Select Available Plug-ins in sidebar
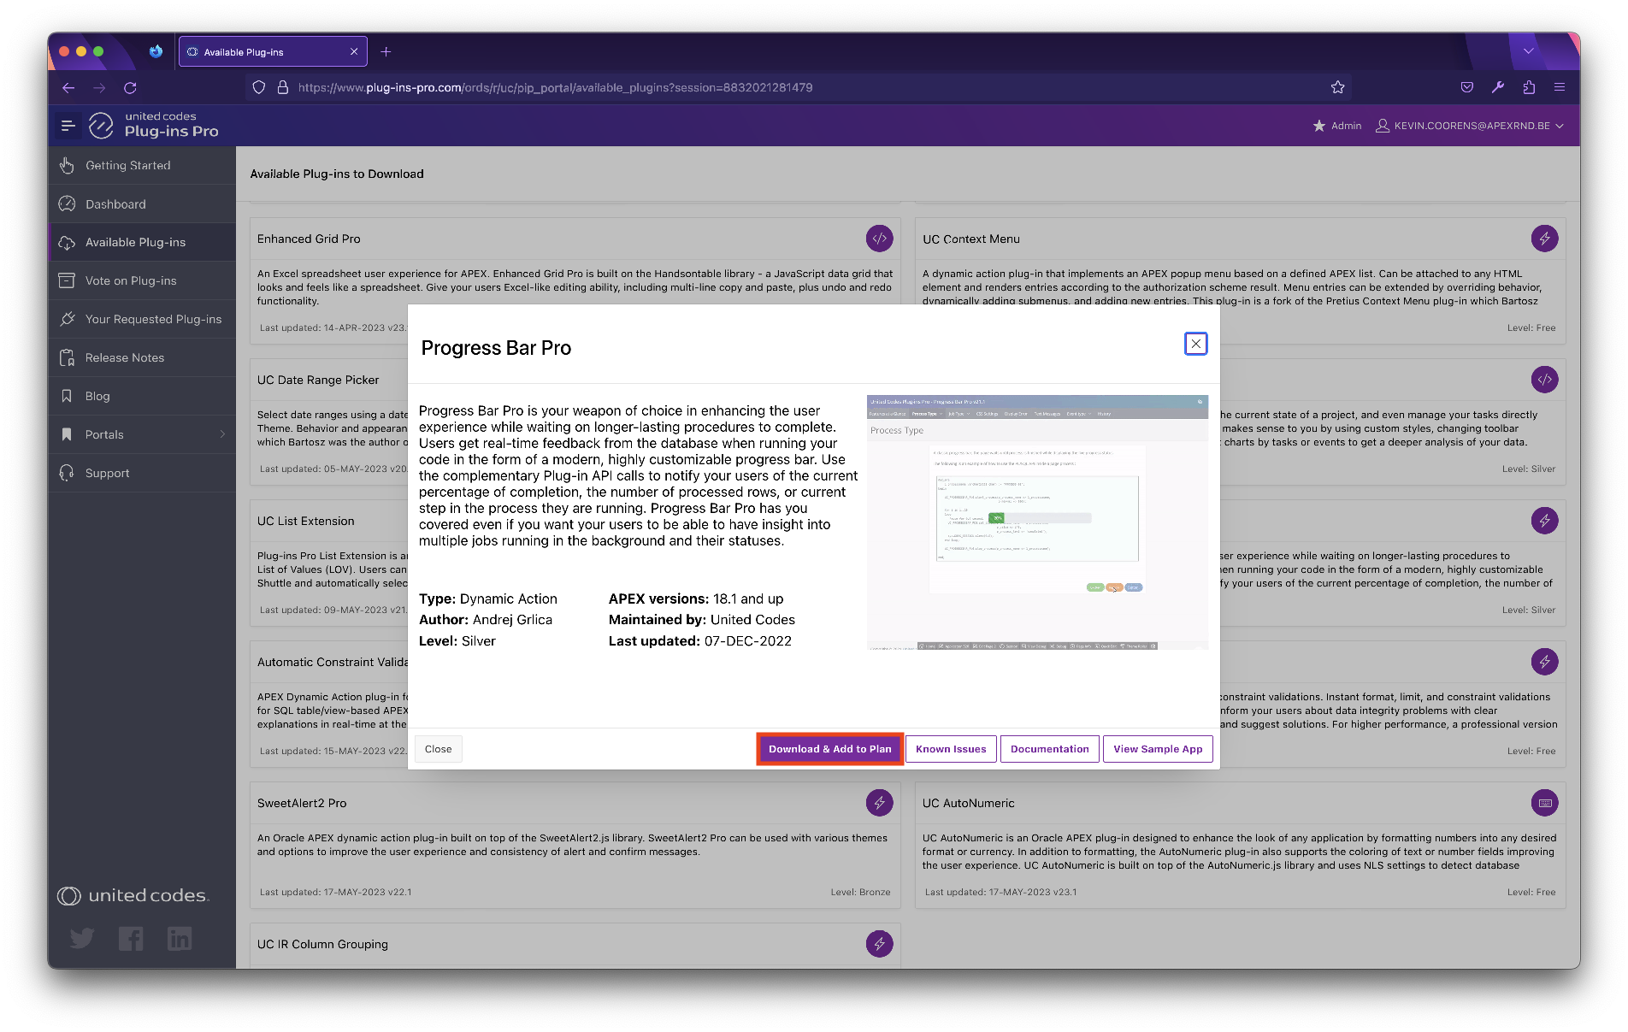 point(142,243)
